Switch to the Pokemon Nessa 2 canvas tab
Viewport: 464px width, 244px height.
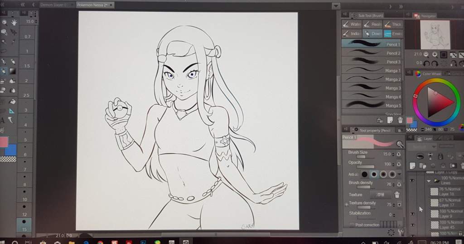(x=95, y=5)
